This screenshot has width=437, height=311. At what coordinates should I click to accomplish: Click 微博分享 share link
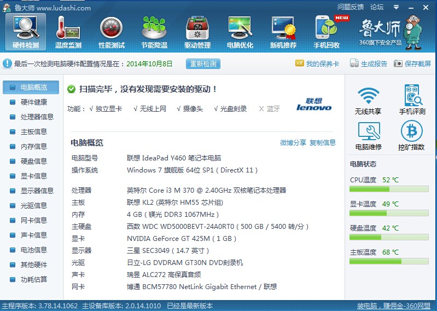tap(293, 143)
